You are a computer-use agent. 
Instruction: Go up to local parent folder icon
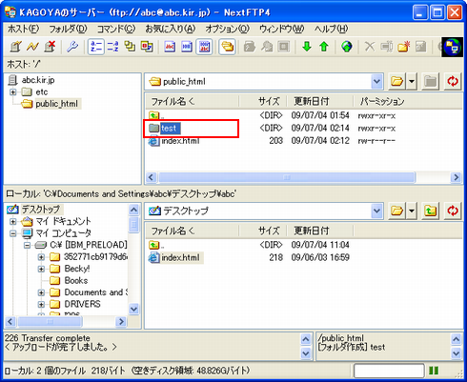431,211
